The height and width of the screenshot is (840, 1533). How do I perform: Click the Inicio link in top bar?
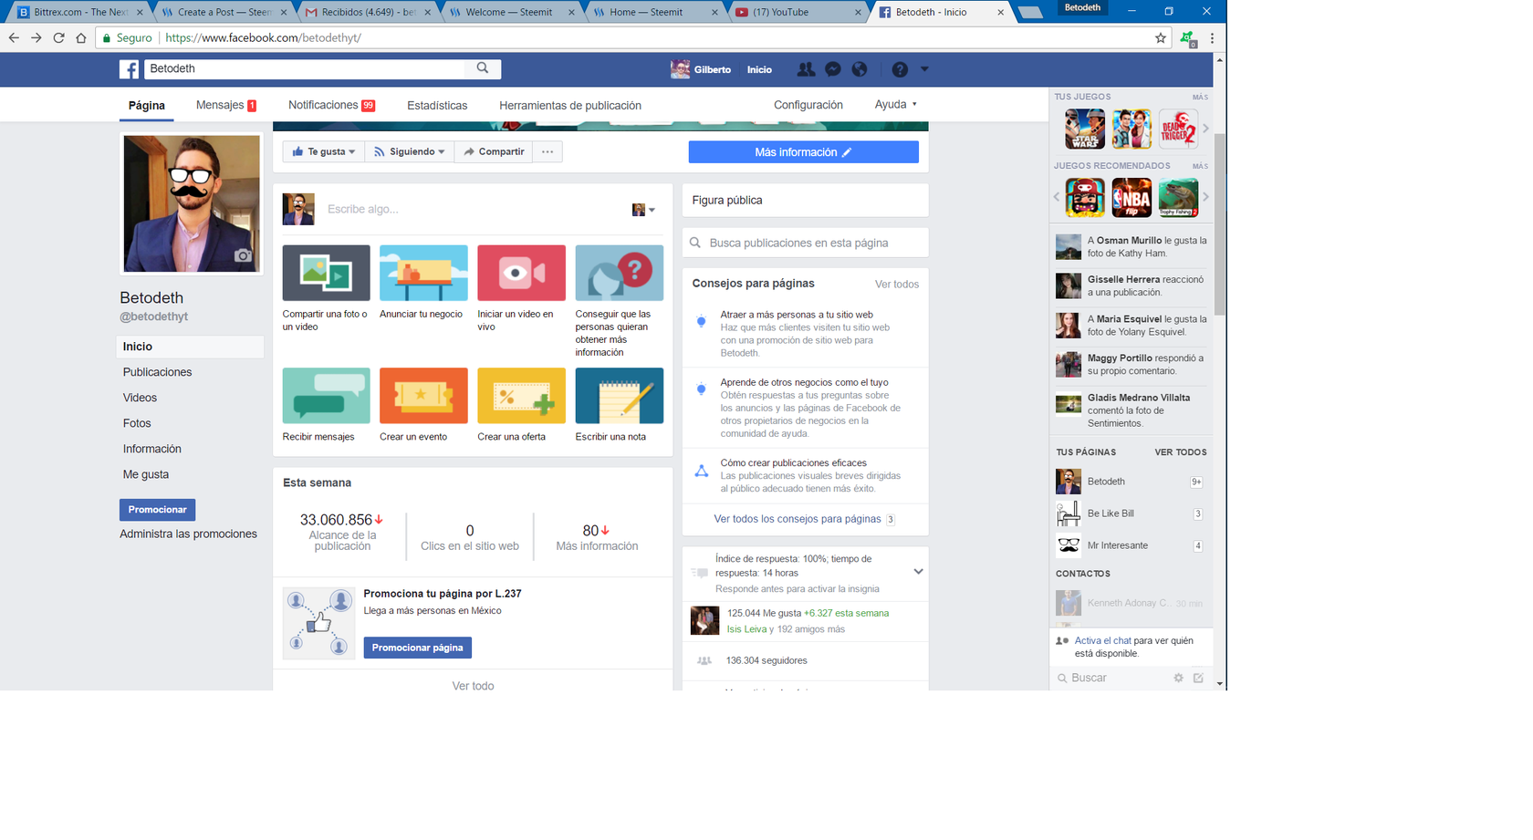point(759,69)
